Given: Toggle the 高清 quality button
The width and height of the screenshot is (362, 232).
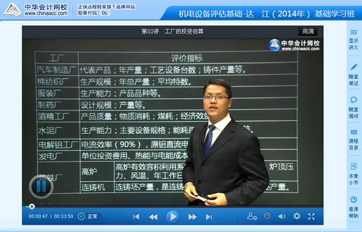Looking at the screenshot, I should [x=308, y=31].
